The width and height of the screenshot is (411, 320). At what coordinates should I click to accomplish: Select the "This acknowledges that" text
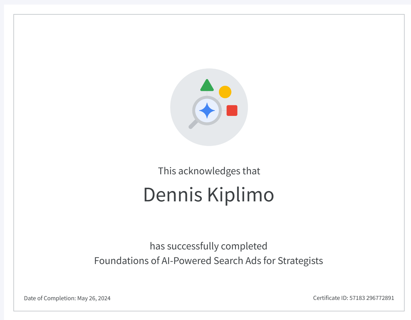pos(209,171)
